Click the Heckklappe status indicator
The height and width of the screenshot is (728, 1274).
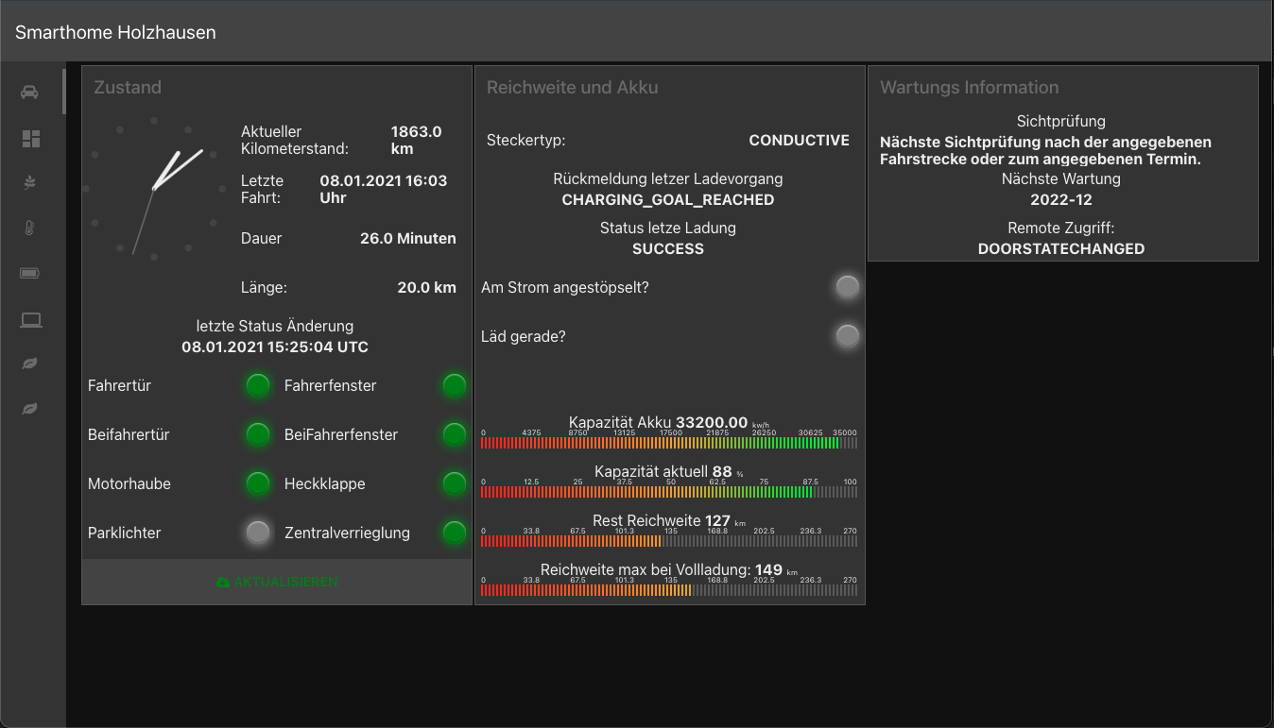(x=455, y=483)
